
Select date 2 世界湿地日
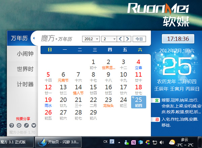pyautogui.click(x=108, y=64)
